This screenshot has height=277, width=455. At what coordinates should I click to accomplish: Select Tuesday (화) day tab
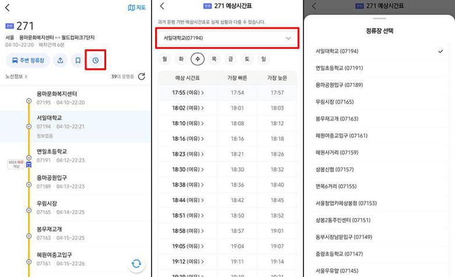(181, 59)
